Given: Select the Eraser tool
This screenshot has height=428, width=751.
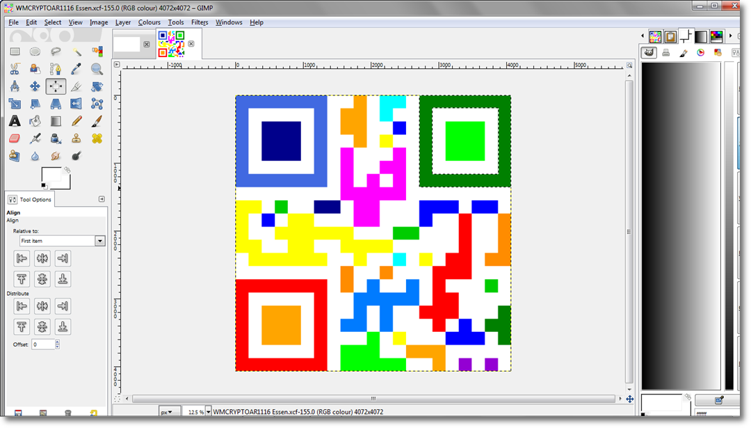Looking at the screenshot, I should click(15, 138).
